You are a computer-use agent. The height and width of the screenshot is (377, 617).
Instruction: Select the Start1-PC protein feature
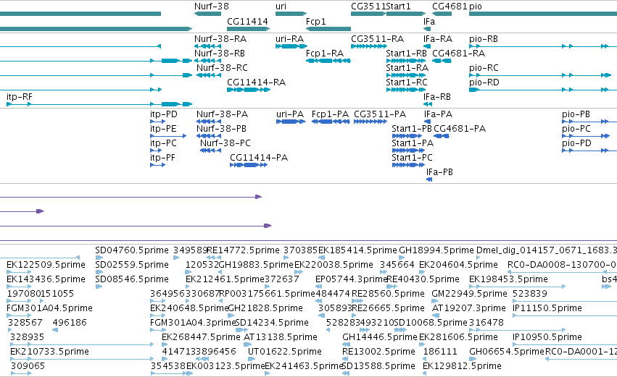[x=408, y=165]
